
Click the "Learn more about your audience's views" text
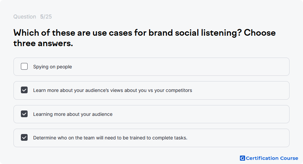click(x=113, y=90)
